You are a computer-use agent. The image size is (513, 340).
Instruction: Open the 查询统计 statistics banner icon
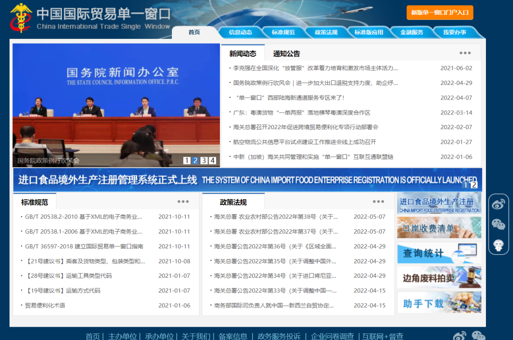coord(438,253)
